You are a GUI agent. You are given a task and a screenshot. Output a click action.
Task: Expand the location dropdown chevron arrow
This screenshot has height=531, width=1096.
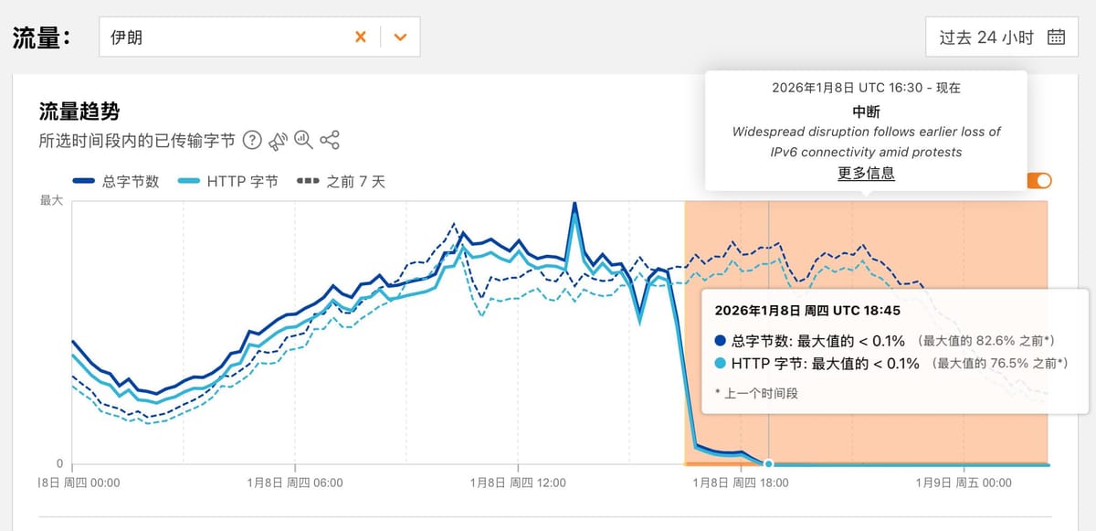[x=399, y=37]
